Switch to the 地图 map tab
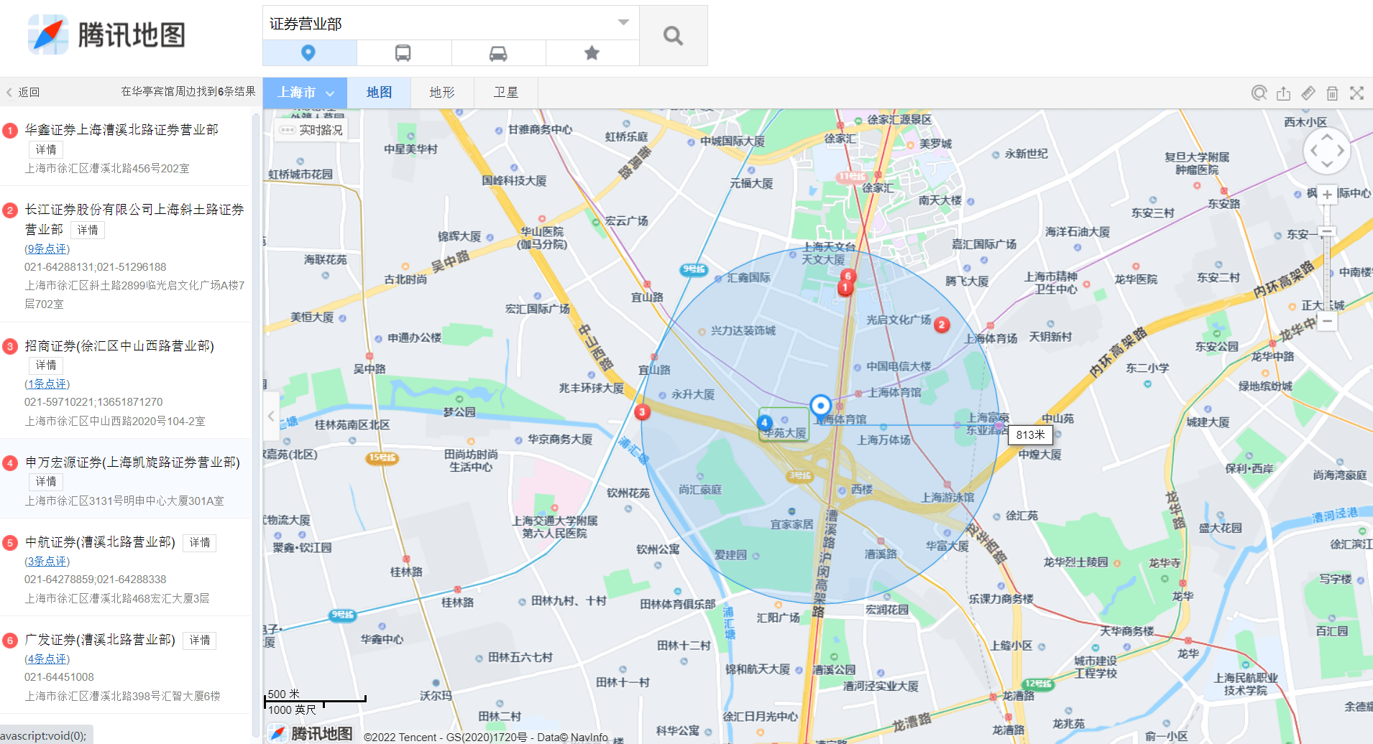The height and width of the screenshot is (744, 1373). click(379, 93)
